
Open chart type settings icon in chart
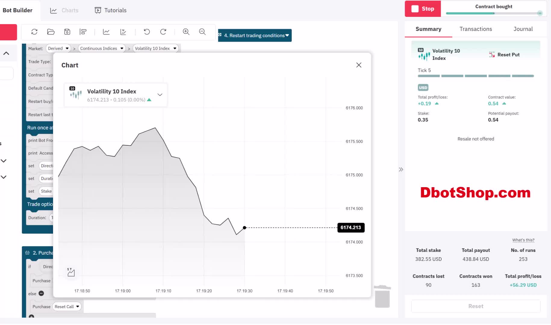pyautogui.click(x=71, y=272)
